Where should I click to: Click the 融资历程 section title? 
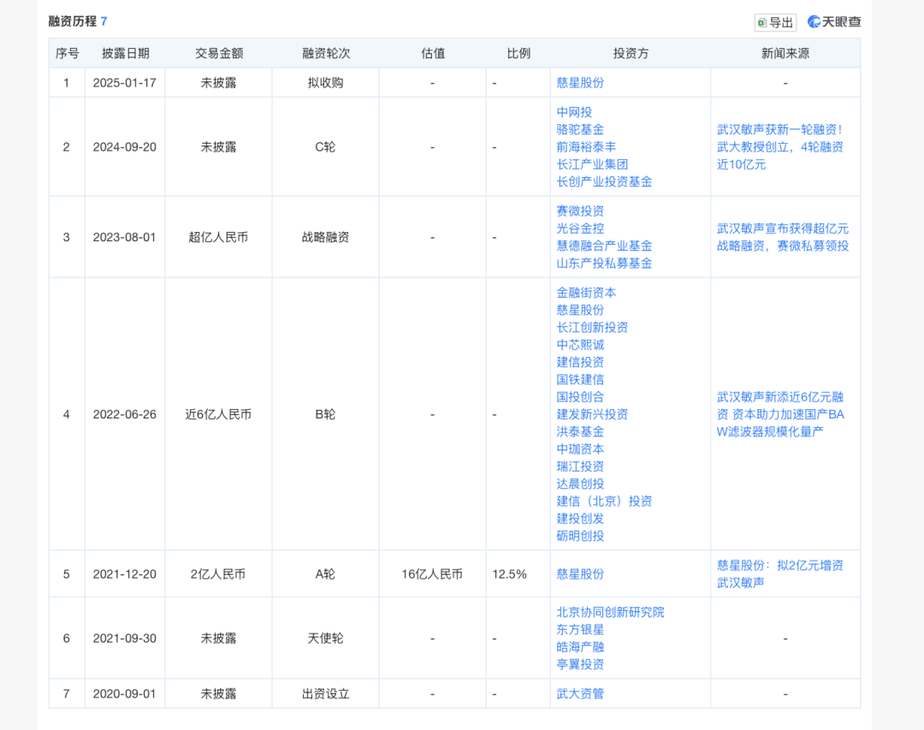pyautogui.click(x=72, y=21)
